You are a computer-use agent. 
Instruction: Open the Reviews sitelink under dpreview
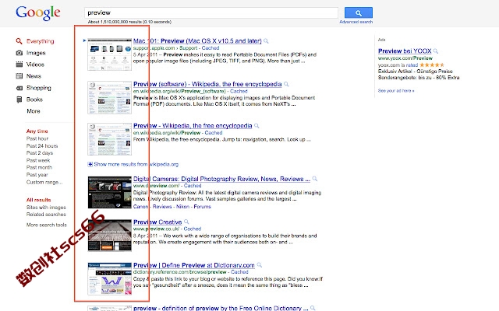[162, 207]
